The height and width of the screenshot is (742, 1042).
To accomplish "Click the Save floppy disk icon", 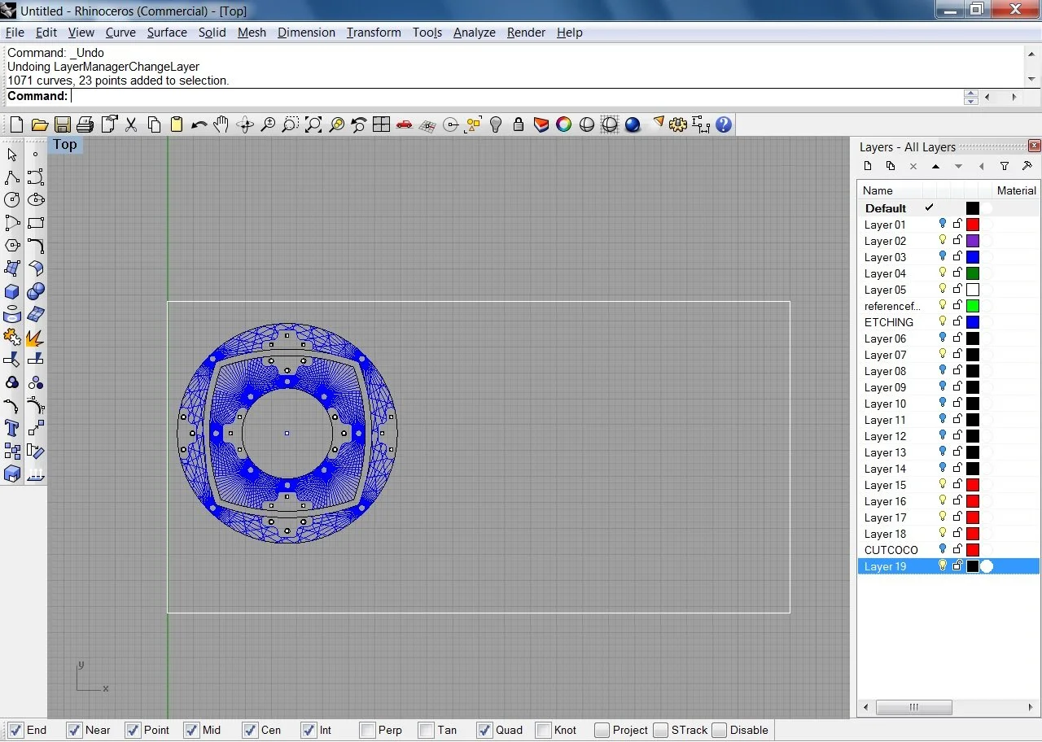I will [62, 124].
